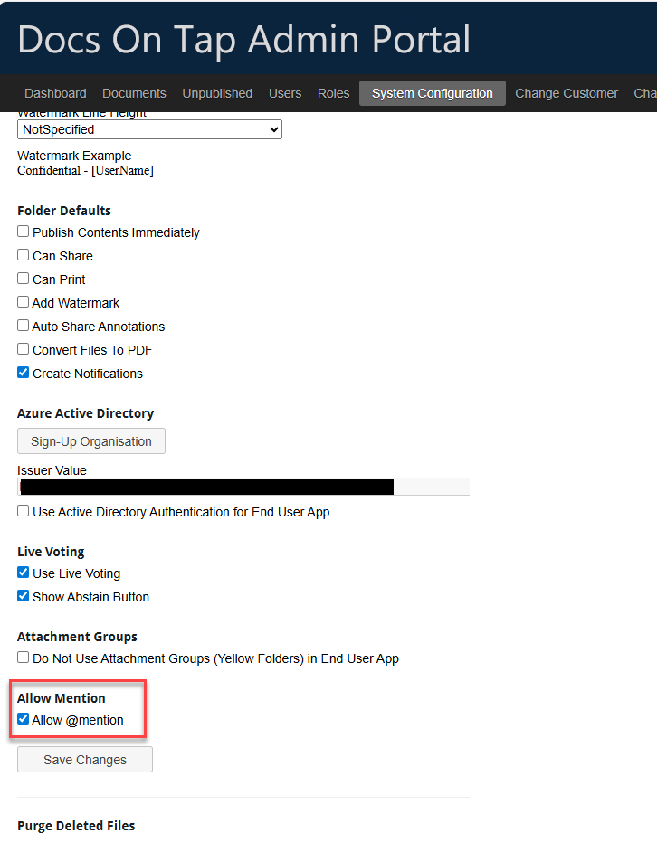The width and height of the screenshot is (657, 843).
Task: Go to the Unpublished page
Action: (217, 93)
